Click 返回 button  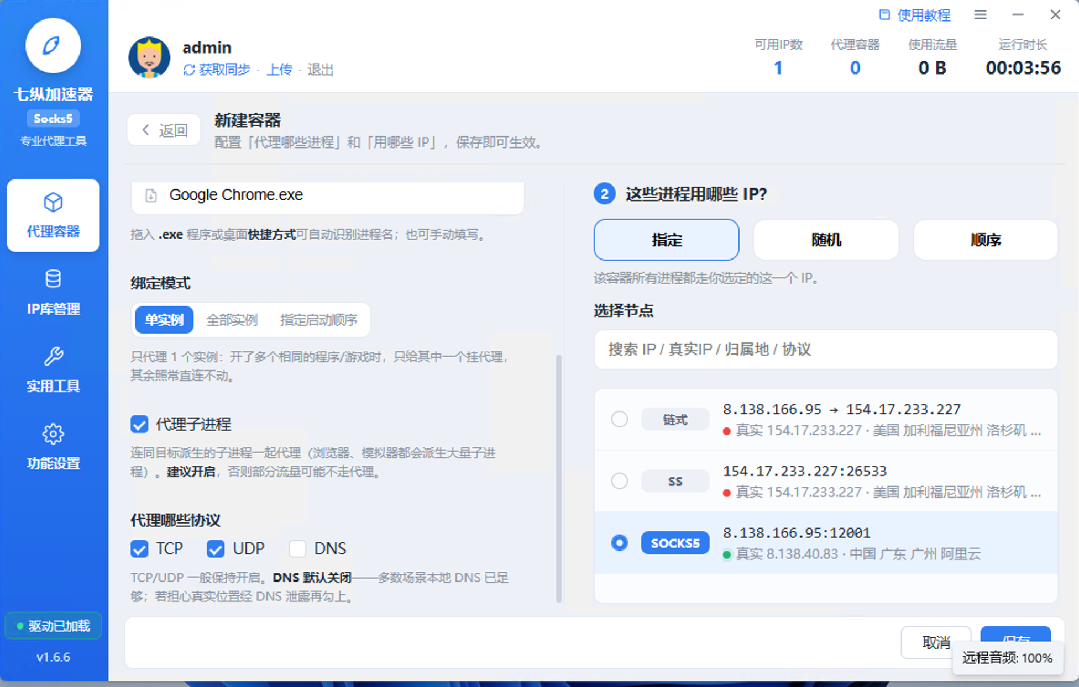click(x=164, y=130)
